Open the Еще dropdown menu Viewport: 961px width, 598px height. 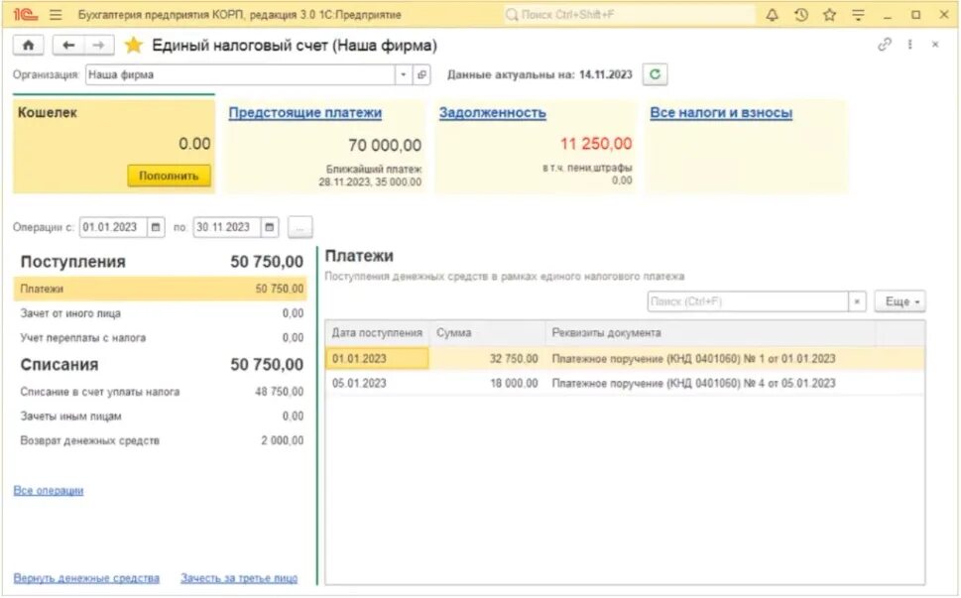900,301
